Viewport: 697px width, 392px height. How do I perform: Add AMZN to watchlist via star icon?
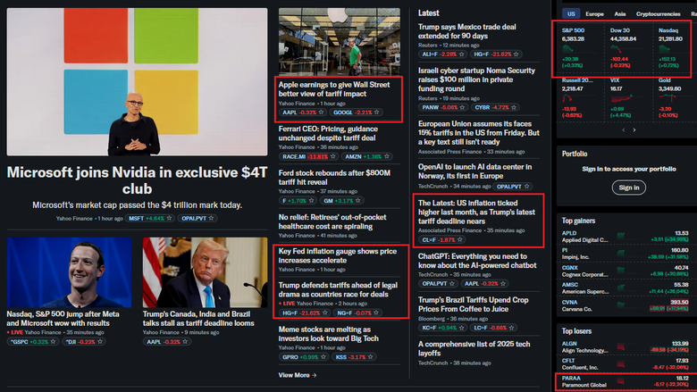point(387,156)
